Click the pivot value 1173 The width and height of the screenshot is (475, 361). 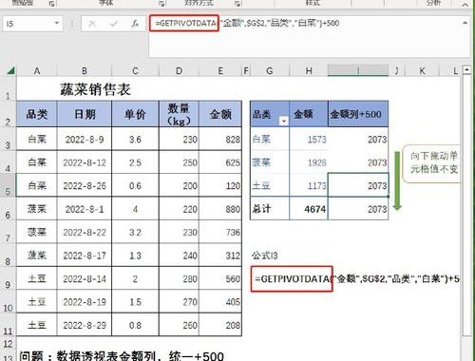pos(309,185)
